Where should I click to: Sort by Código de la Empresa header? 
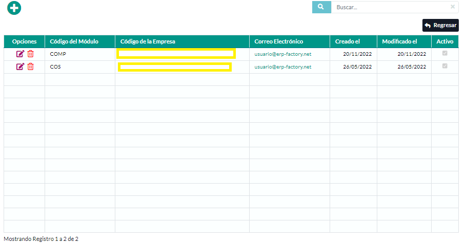click(x=148, y=41)
